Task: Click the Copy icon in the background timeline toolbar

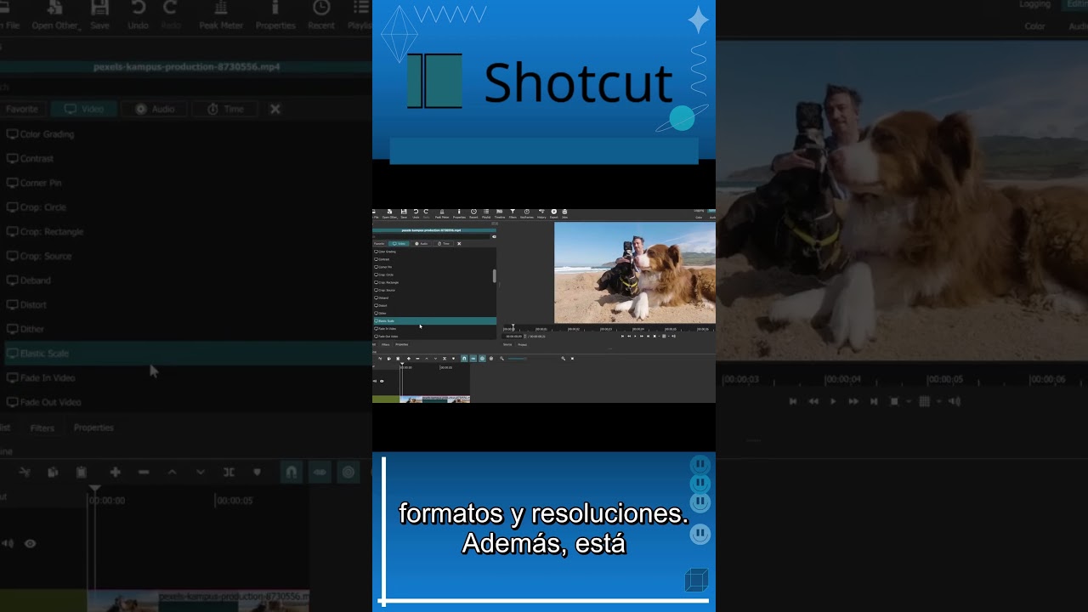Action: pyautogui.click(x=53, y=472)
